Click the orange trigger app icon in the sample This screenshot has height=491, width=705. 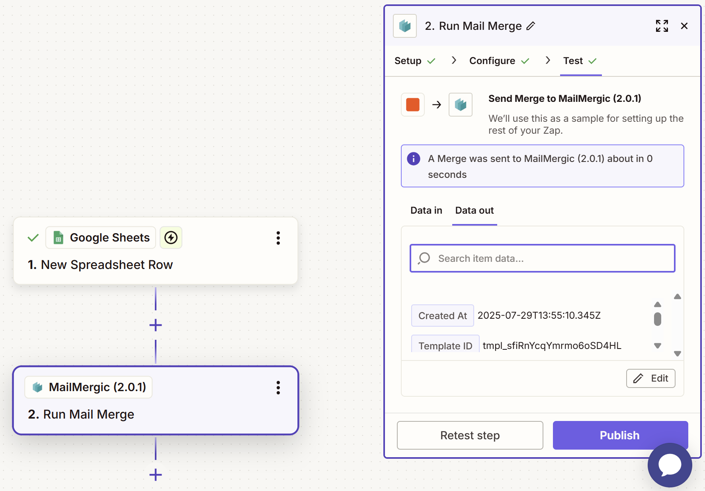point(412,105)
